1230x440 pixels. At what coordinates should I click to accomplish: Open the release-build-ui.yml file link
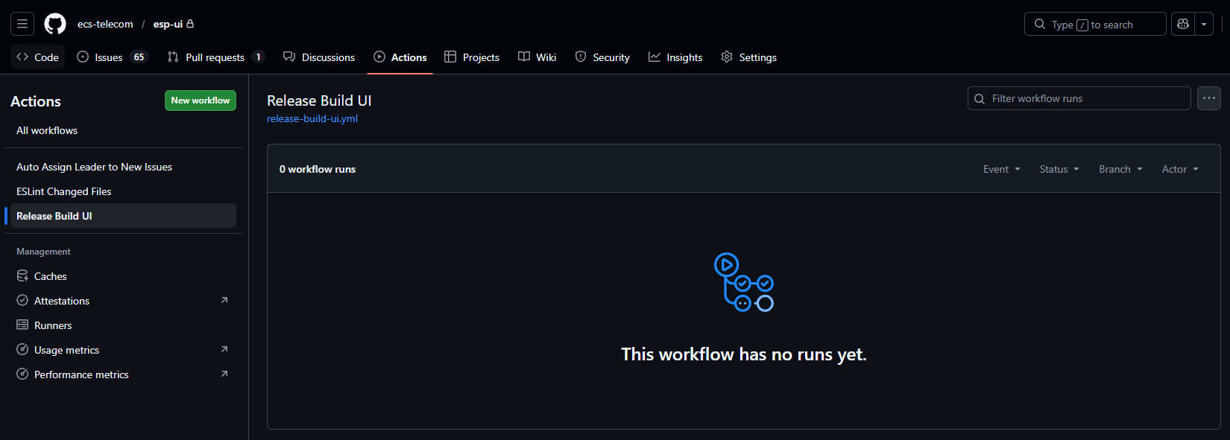(312, 118)
